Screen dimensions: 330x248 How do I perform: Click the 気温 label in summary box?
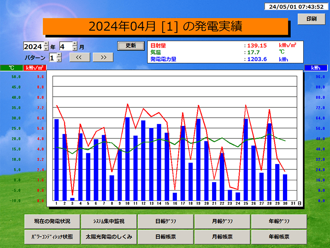(x=156, y=52)
